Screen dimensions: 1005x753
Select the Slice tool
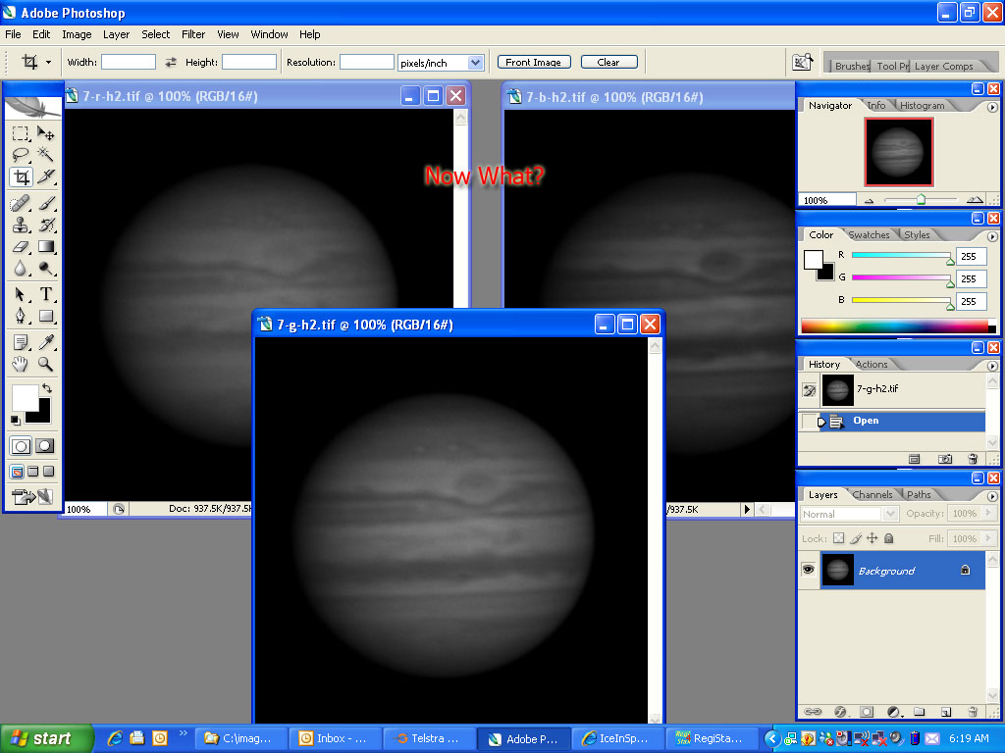[45, 176]
